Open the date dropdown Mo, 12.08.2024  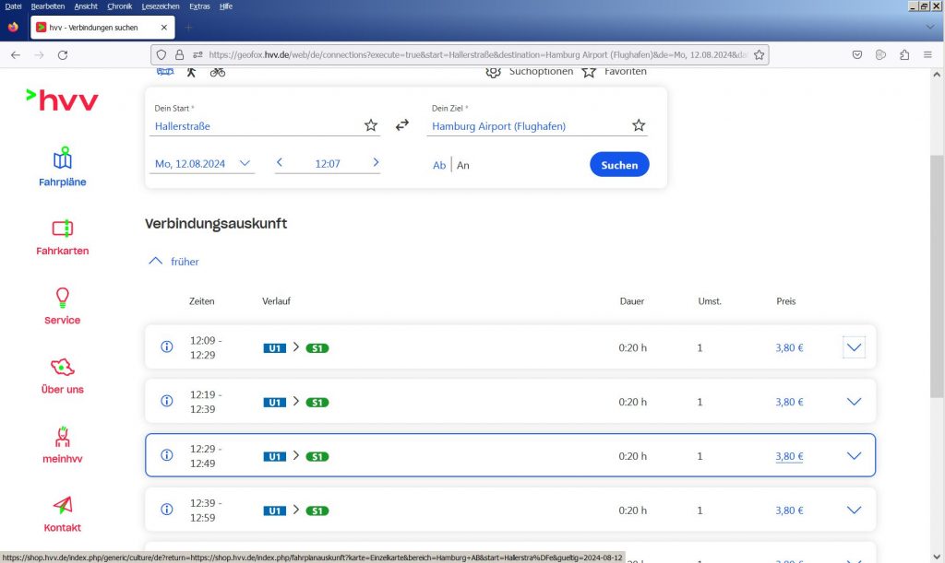coord(203,164)
